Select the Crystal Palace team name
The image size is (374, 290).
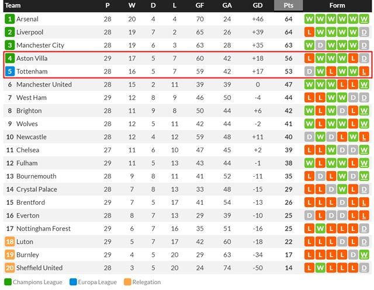[36, 189]
